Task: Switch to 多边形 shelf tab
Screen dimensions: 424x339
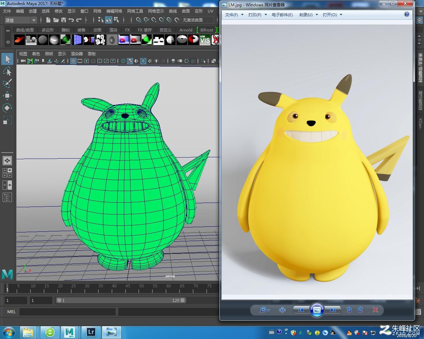Action: pyautogui.click(x=47, y=30)
